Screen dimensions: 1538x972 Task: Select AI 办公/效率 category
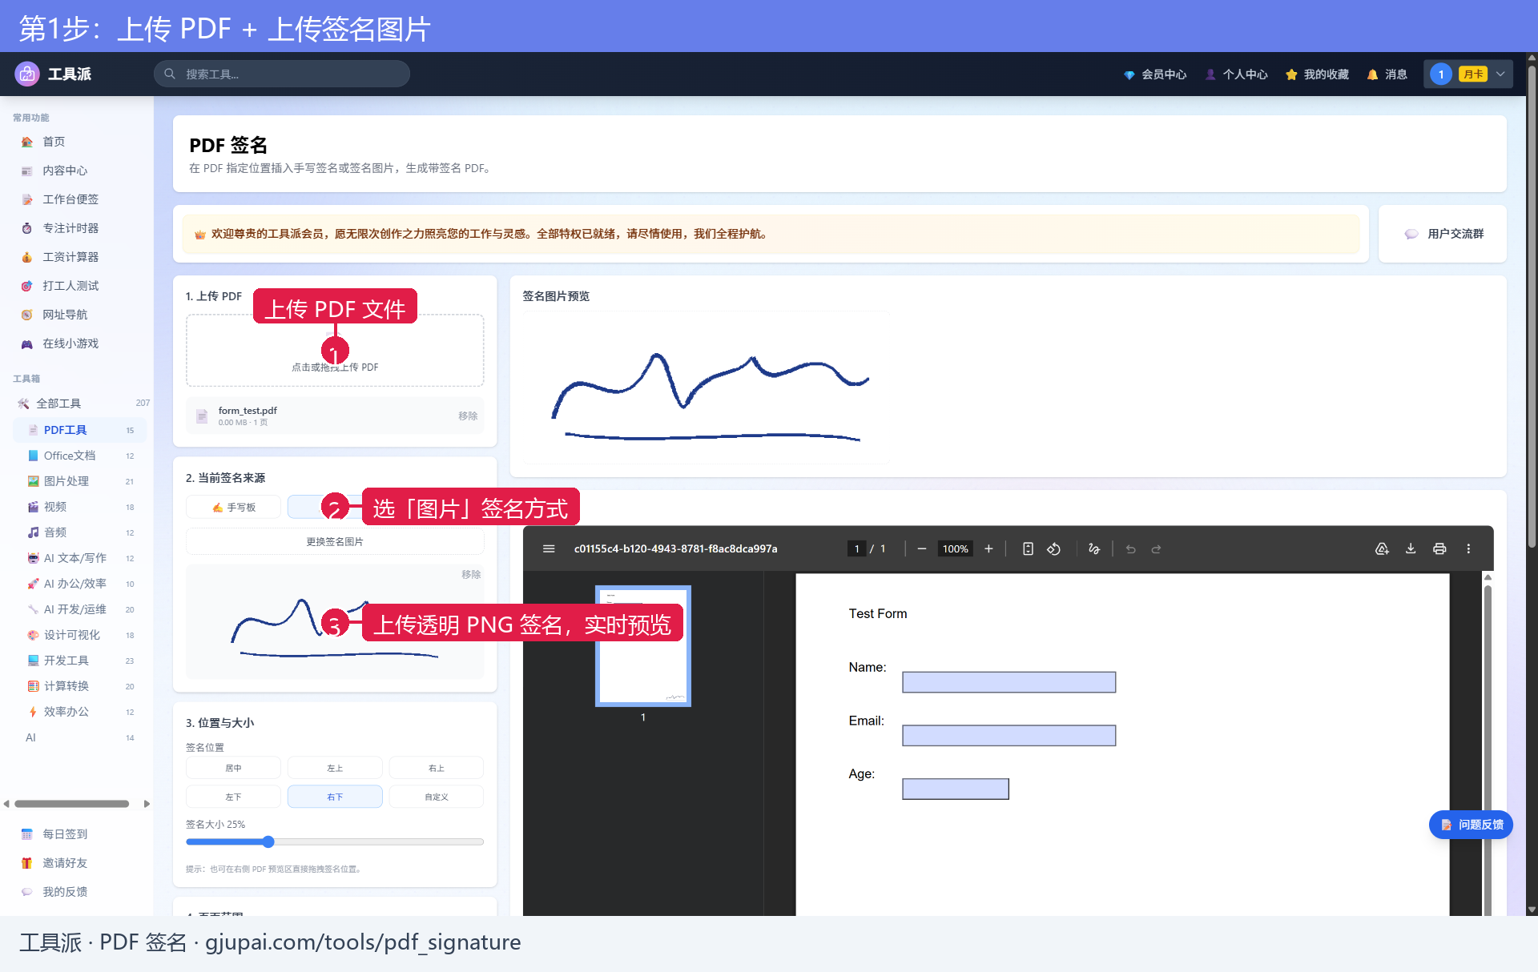(x=80, y=584)
